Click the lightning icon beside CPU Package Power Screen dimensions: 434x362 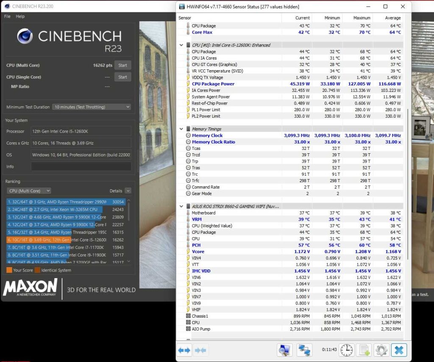point(188,84)
